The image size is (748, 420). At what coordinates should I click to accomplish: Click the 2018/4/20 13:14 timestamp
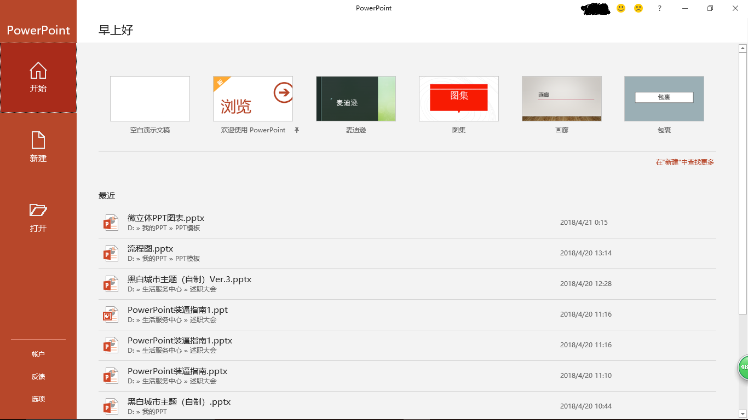(586, 253)
